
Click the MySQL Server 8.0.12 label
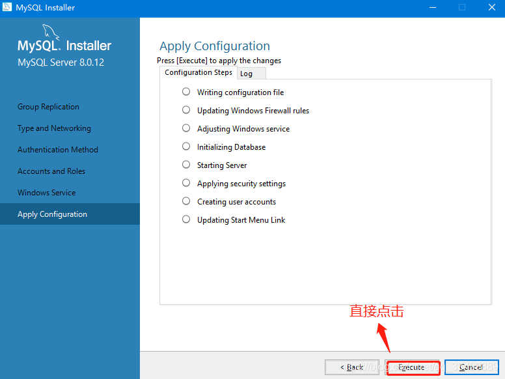click(x=61, y=63)
